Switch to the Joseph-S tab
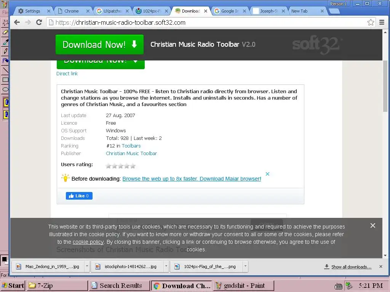This screenshot has height=292, width=390. coord(269,11)
